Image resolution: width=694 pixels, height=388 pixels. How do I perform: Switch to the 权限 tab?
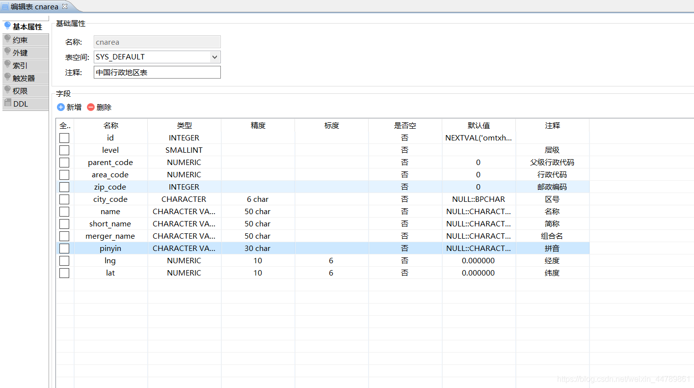coord(26,91)
